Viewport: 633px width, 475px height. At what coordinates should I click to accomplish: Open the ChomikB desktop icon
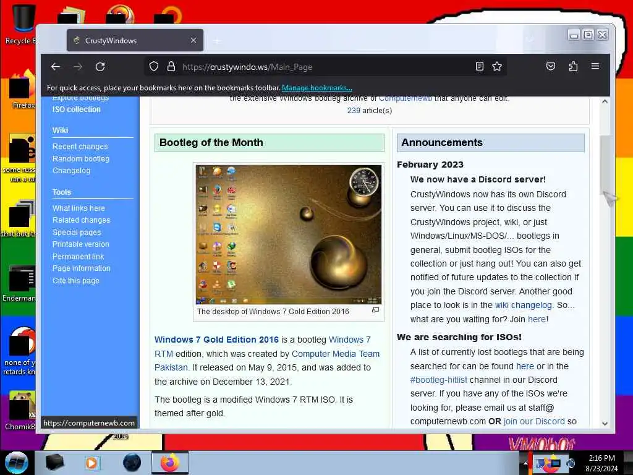(20, 410)
